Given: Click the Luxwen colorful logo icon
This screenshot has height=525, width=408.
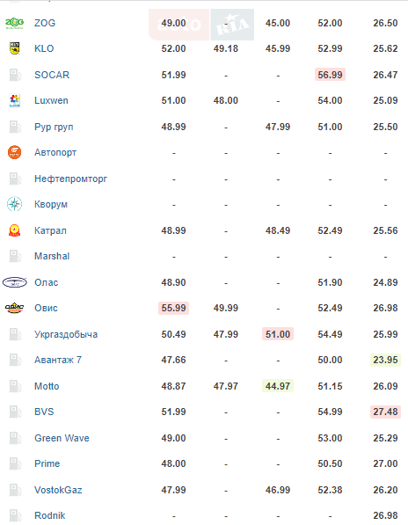Looking at the screenshot, I should [x=14, y=100].
